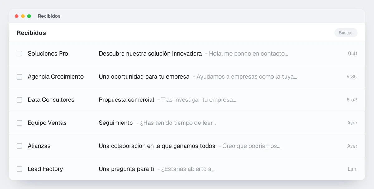The width and height of the screenshot is (374, 189).
Task: Open the 'Seguimiento' subject line
Action: point(116,123)
